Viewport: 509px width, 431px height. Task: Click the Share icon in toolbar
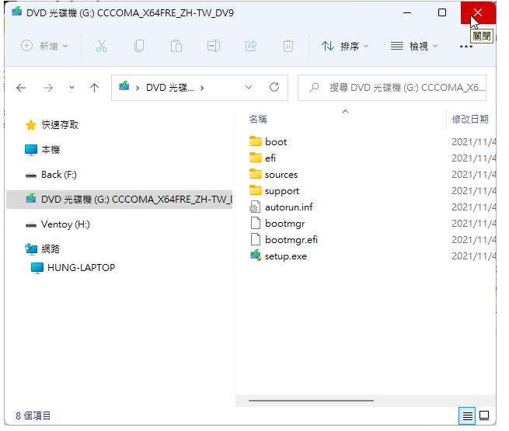coord(251,46)
